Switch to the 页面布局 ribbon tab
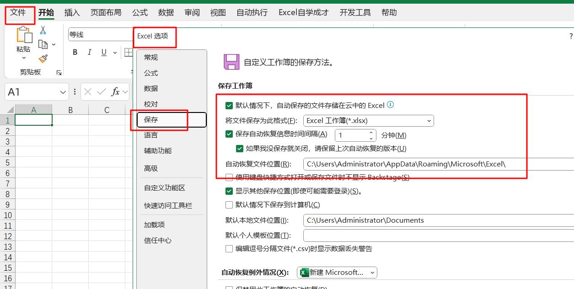574x289 pixels. coord(106,12)
